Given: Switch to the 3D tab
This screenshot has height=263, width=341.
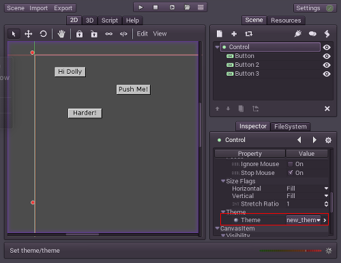Looking at the screenshot, I should (x=89, y=20).
